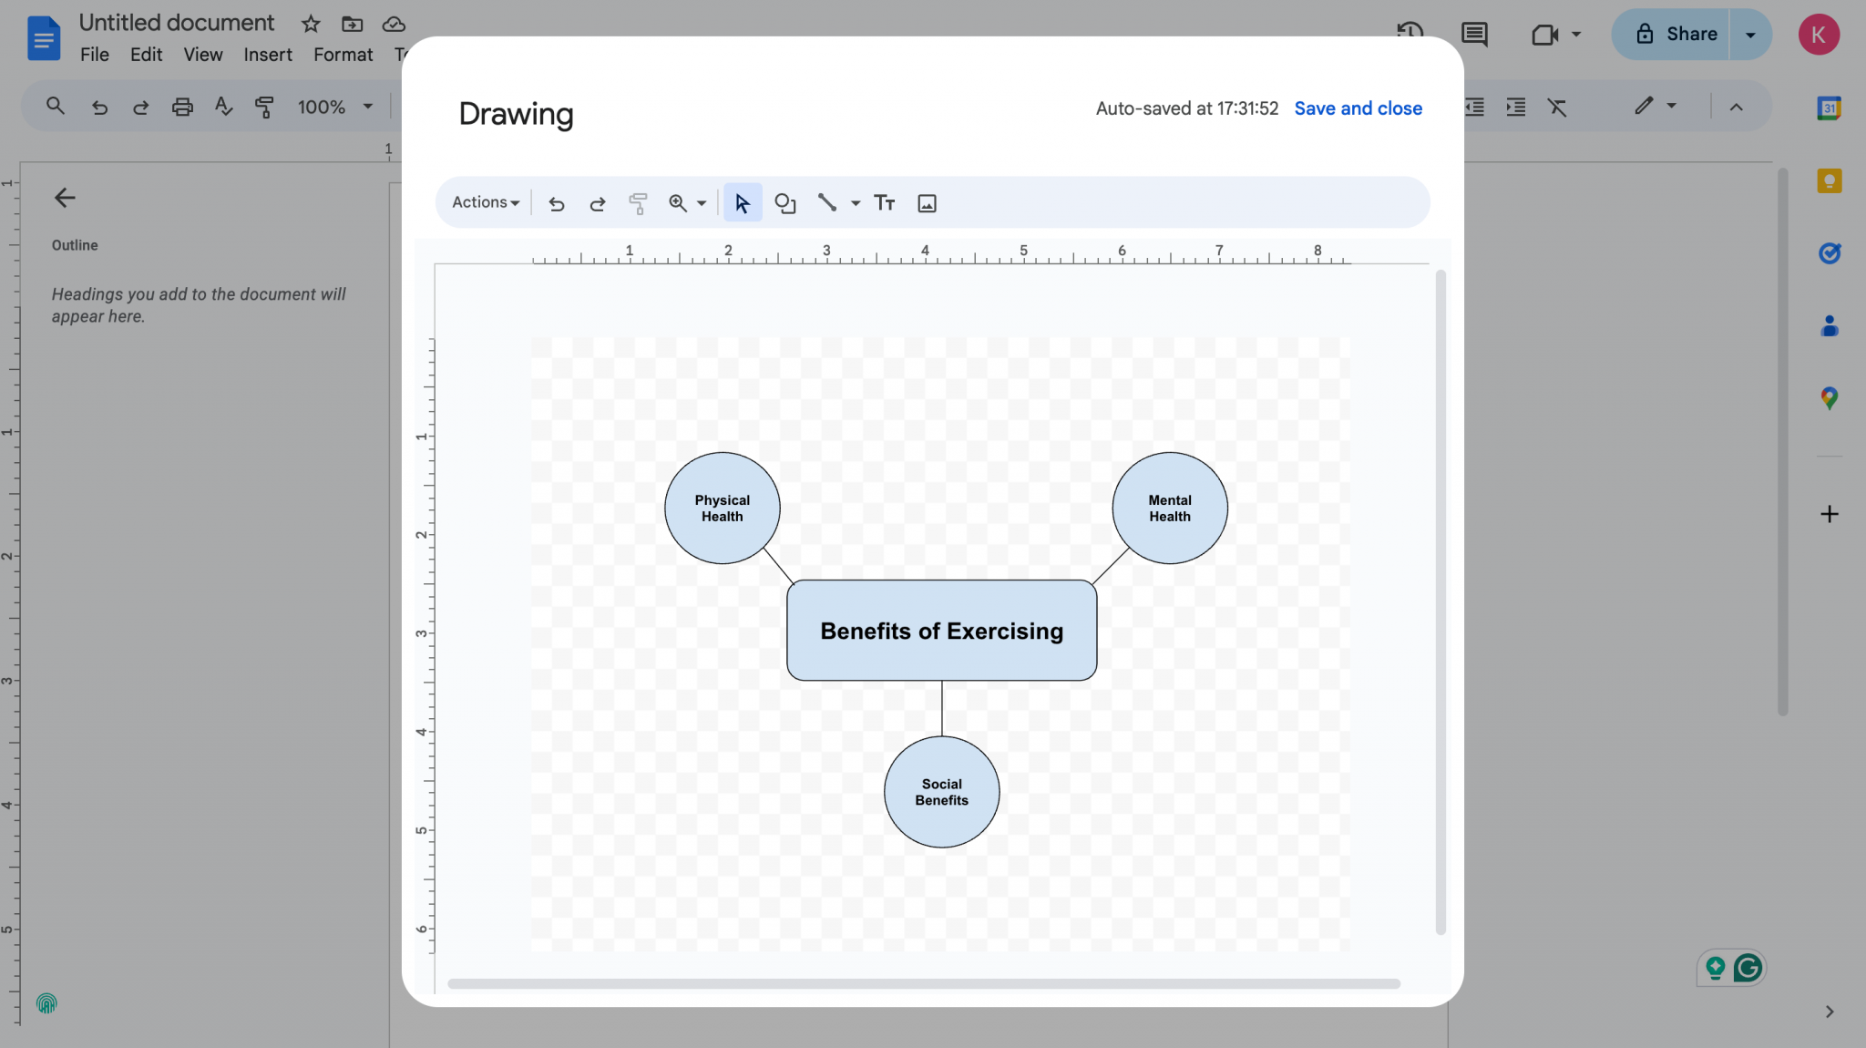
Task: Select the Line tool
Action: [x=825, y=202]
